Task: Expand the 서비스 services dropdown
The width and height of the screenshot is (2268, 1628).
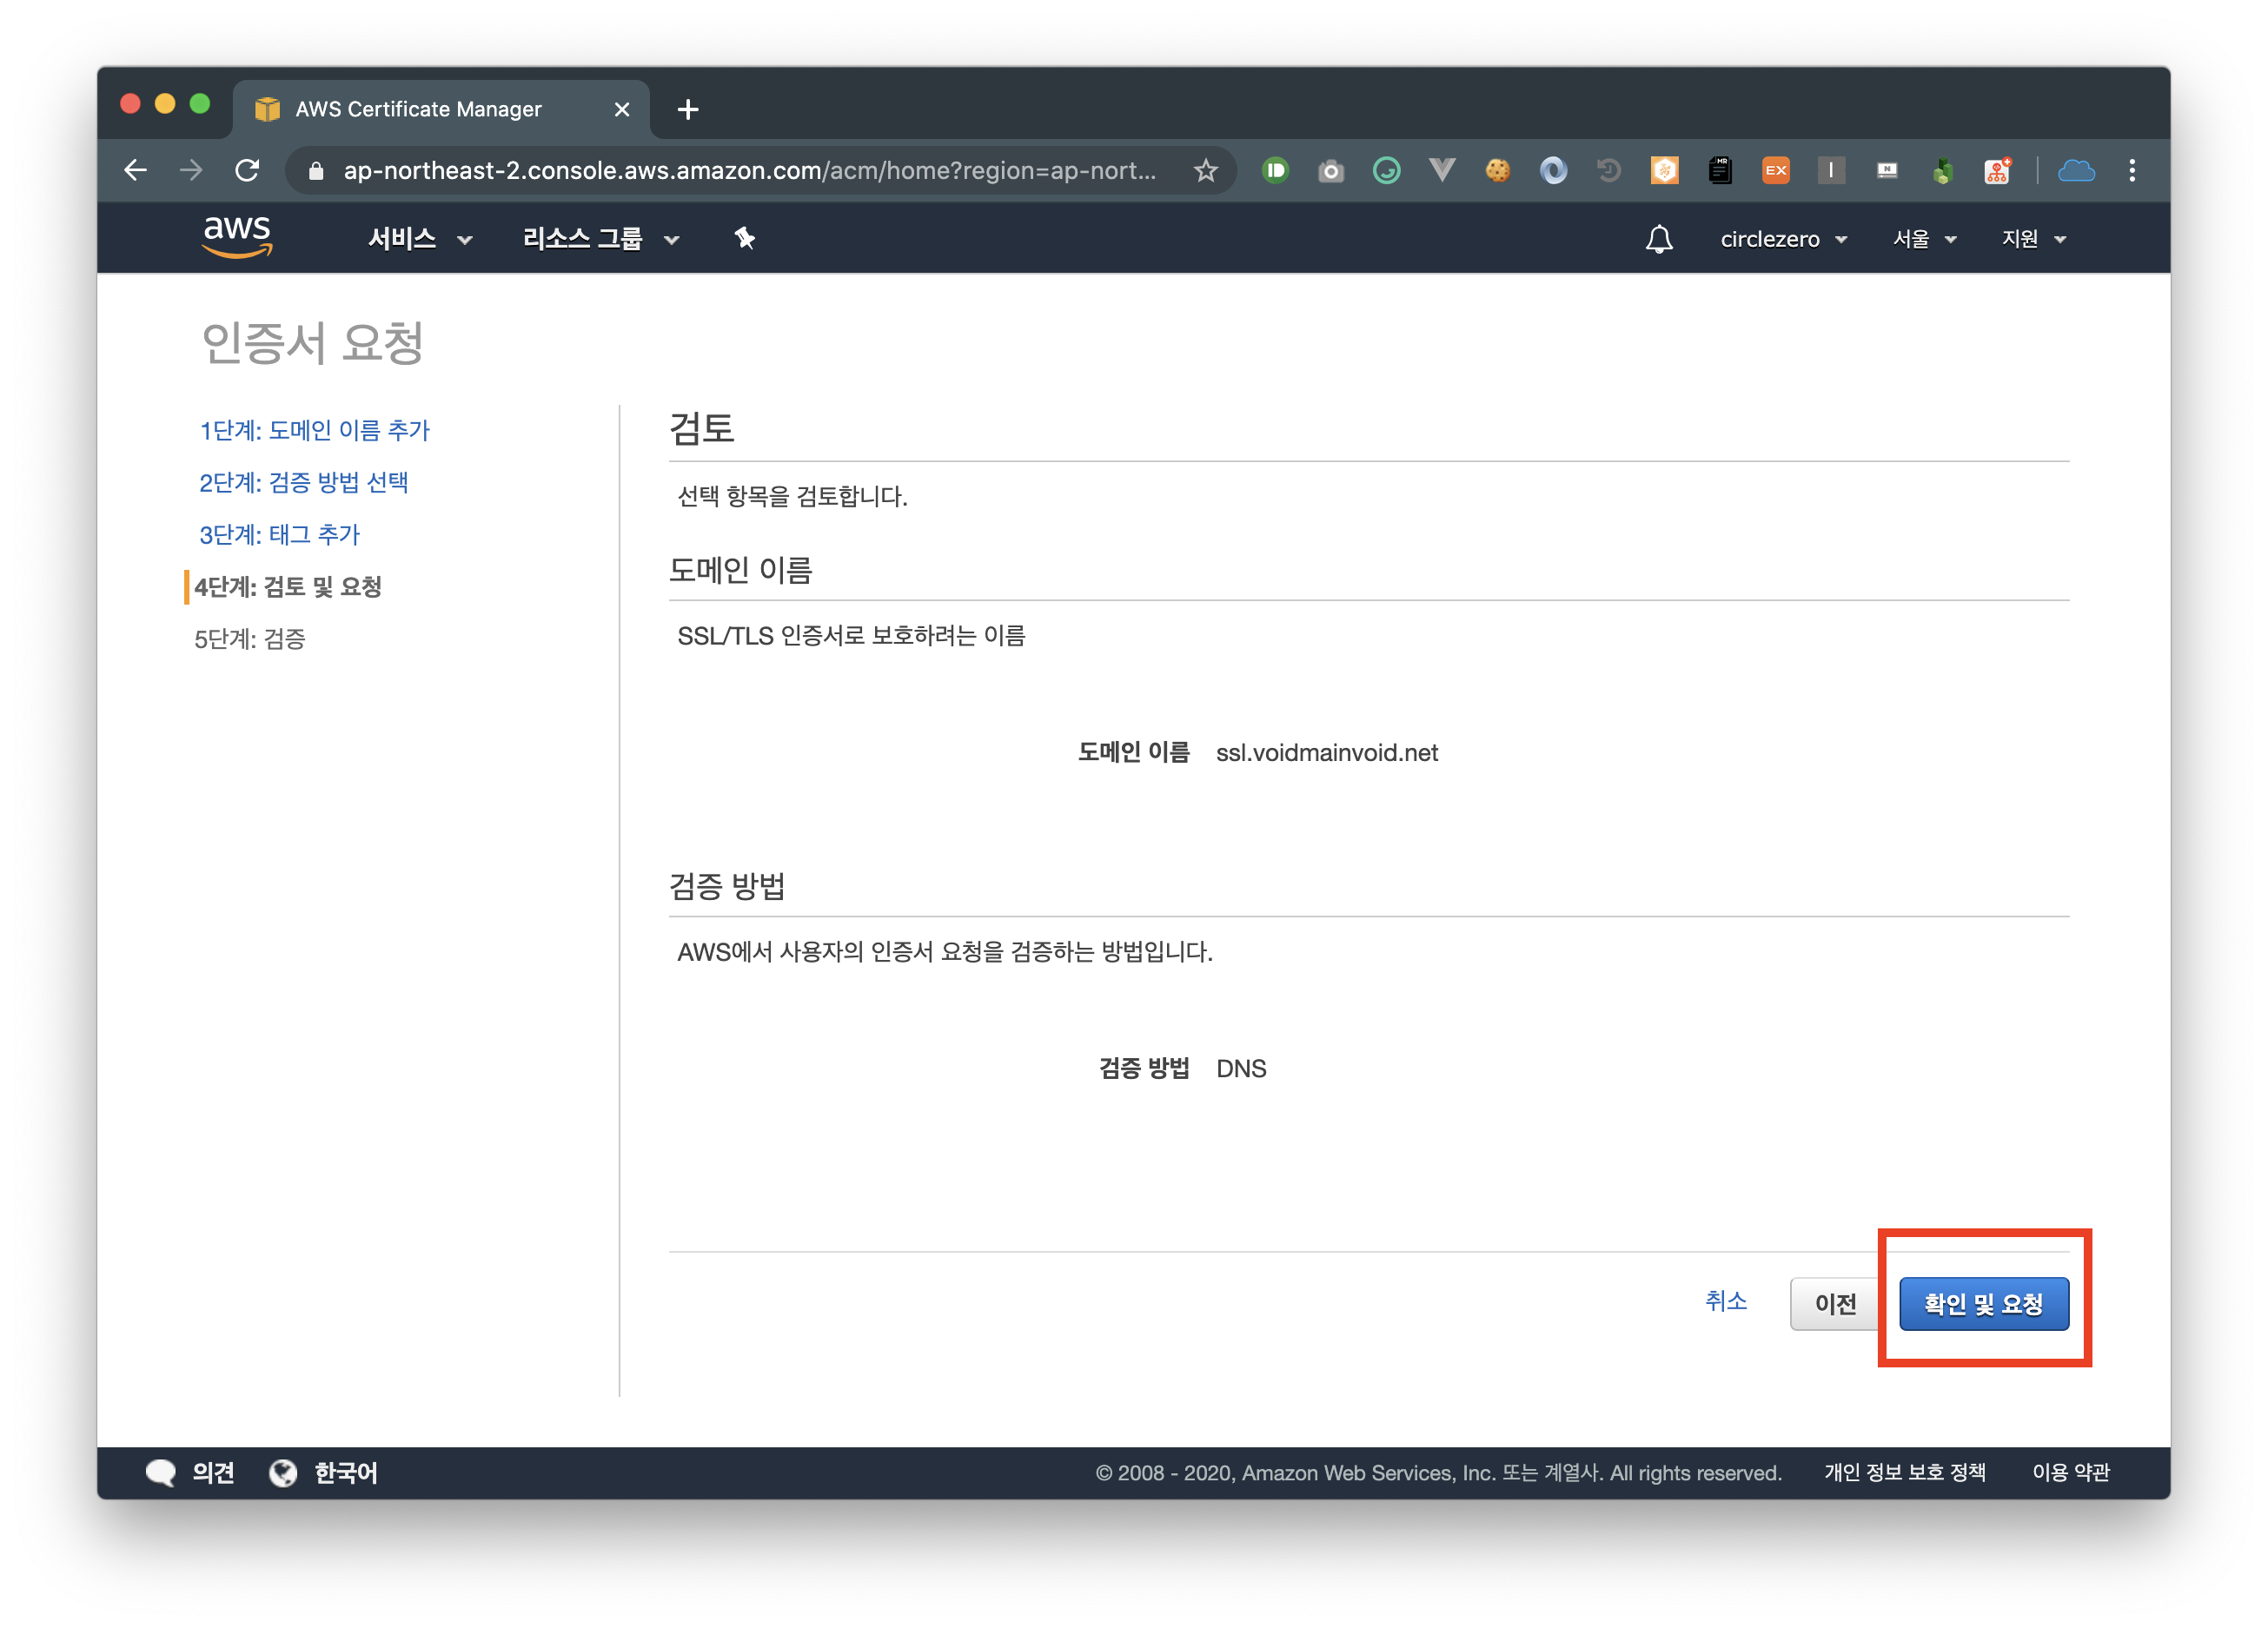Action: pos(420,239)
